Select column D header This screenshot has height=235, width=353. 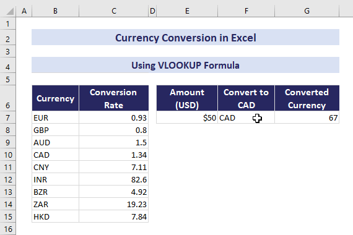(152, 11)
